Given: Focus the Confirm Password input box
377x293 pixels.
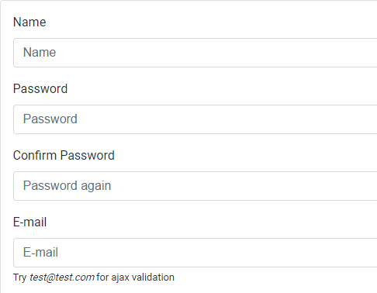Looking at the screenshot, I should (x=195, y=186).
